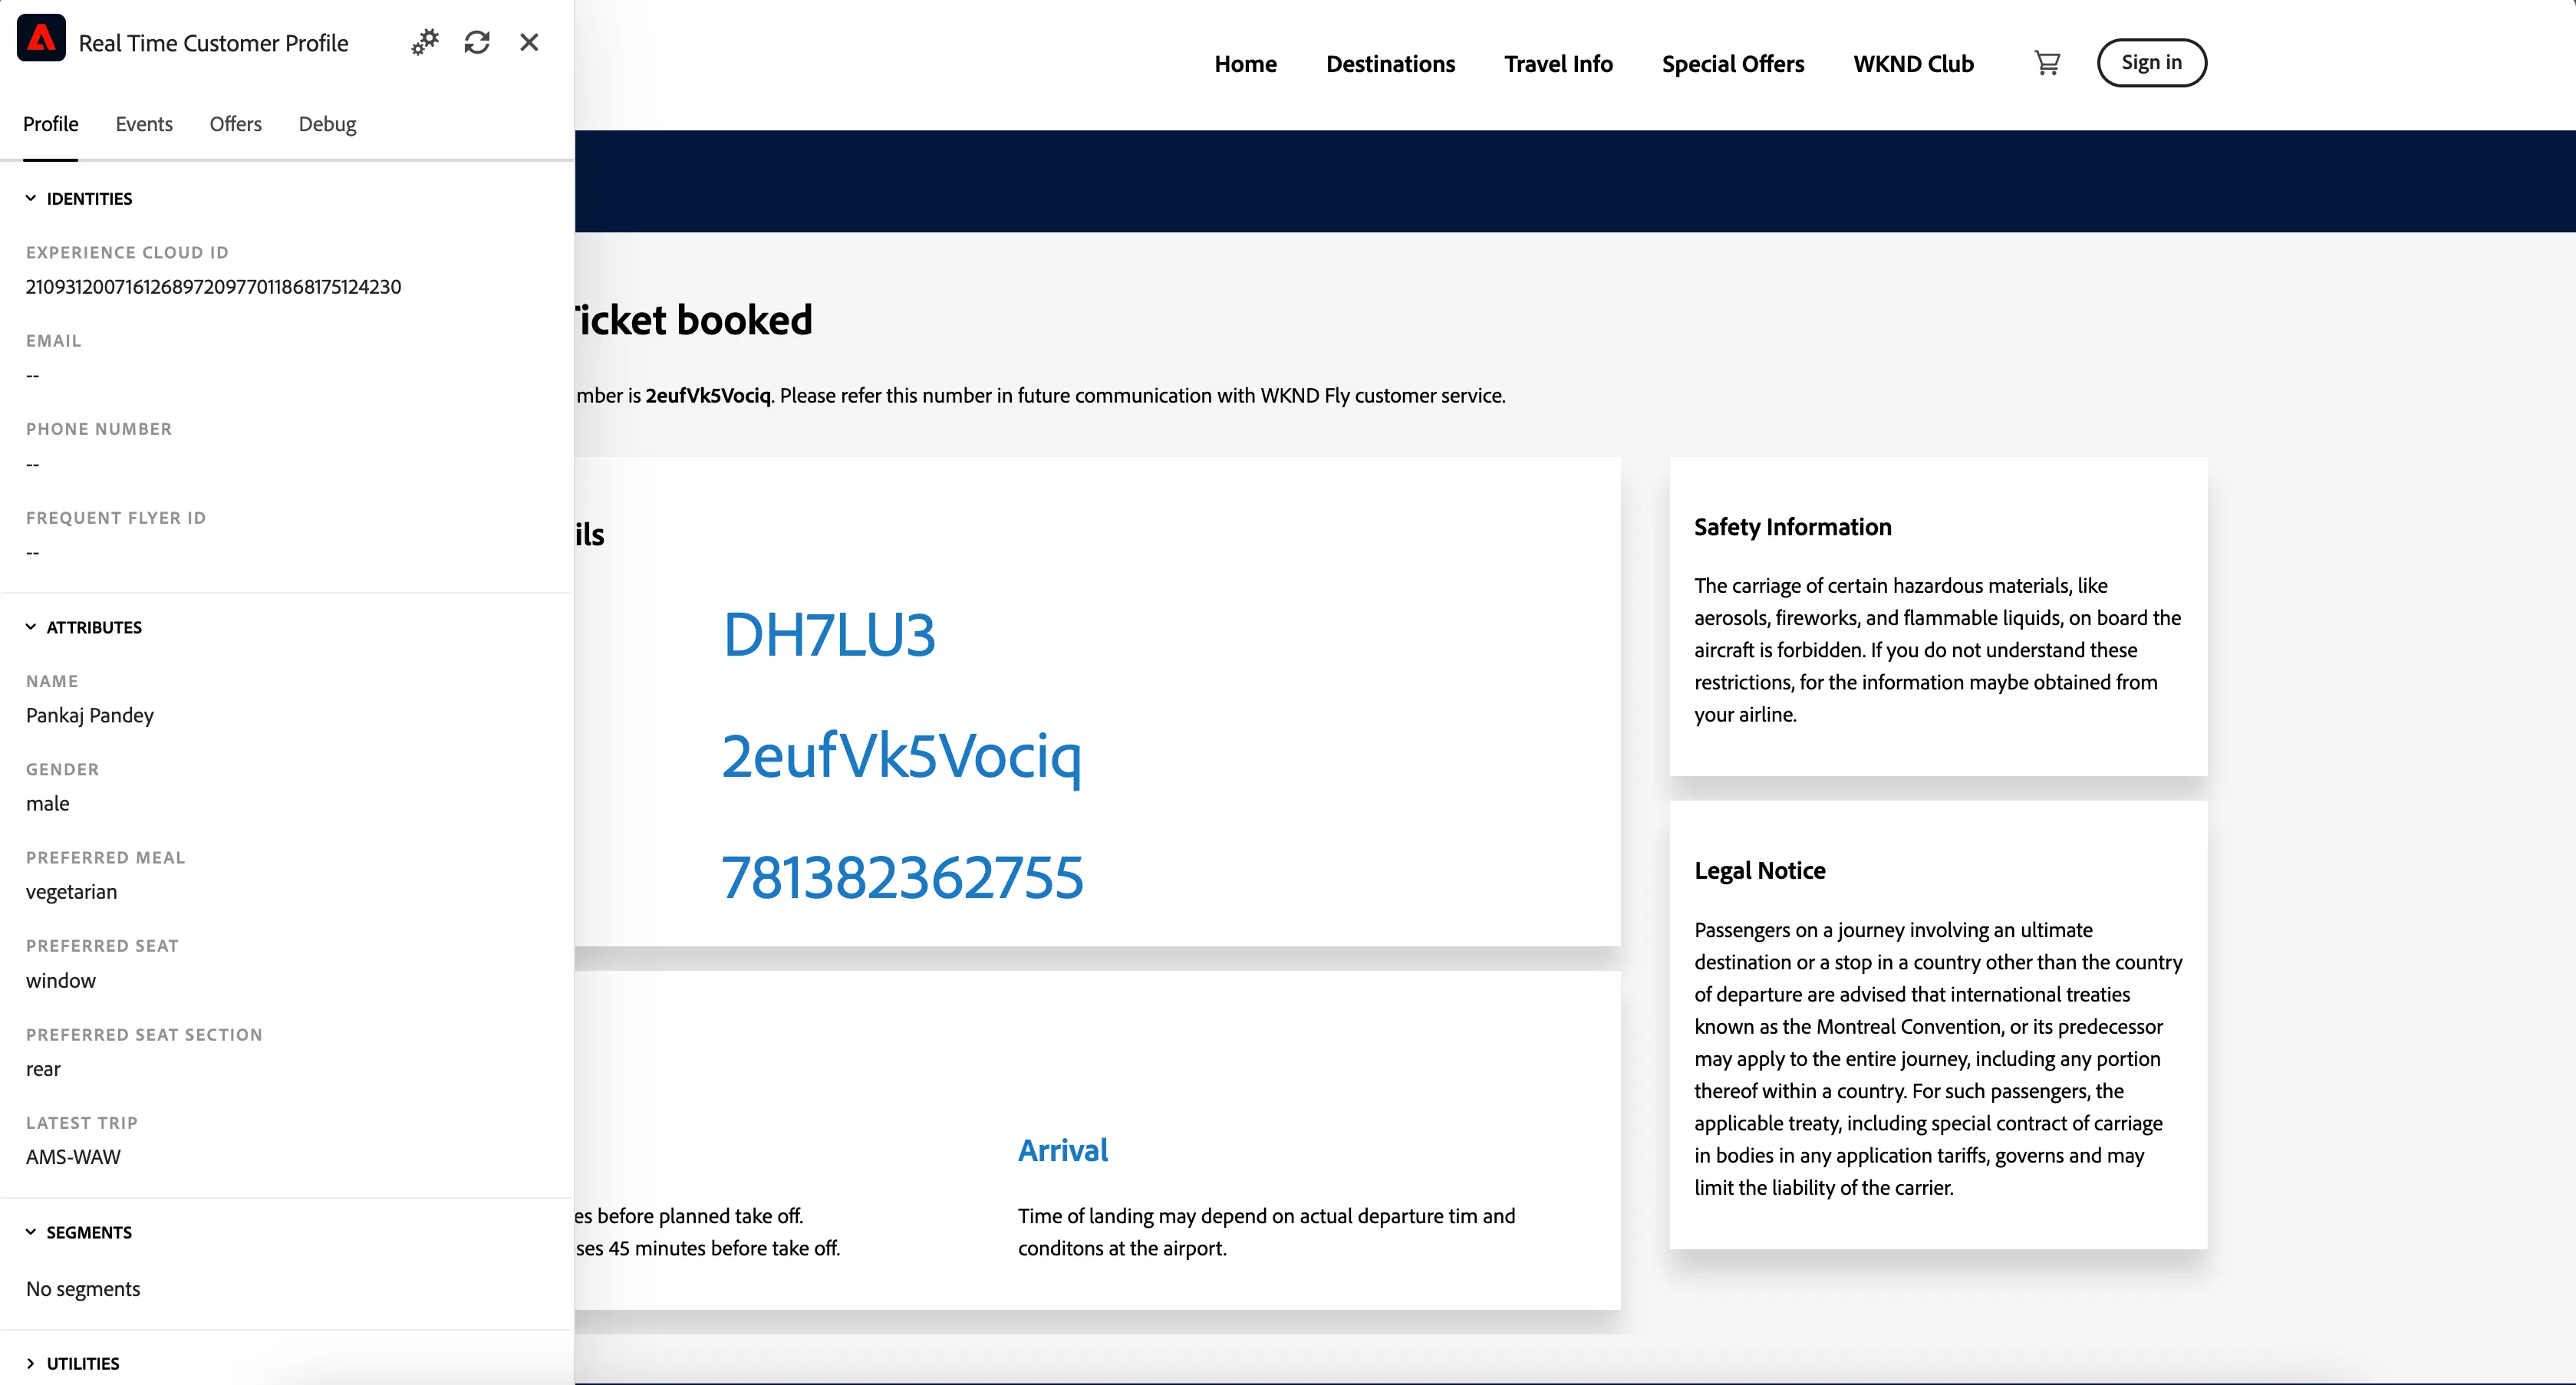The width and height of the screenshot is (2576, 1385).
Task: Click preferred meal value vegetarian
Action: click(71, 892)
